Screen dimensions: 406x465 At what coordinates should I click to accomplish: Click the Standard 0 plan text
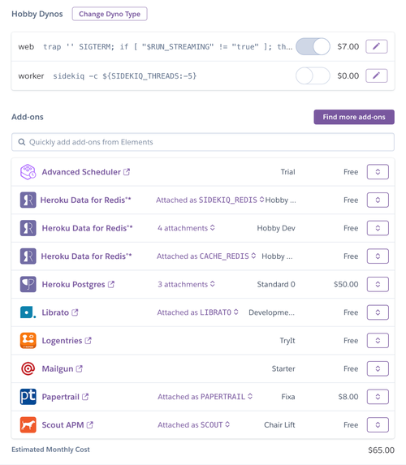click(x=276, y=284)
